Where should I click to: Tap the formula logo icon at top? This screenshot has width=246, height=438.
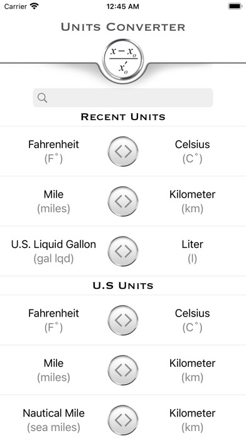pos(123,60)
